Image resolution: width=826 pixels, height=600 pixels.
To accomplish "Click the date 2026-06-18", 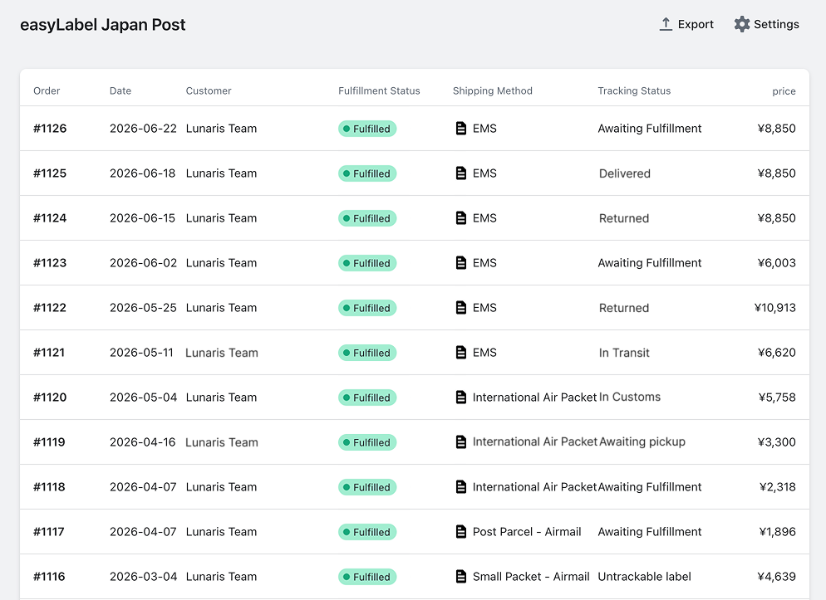I will tap(142, 173).
